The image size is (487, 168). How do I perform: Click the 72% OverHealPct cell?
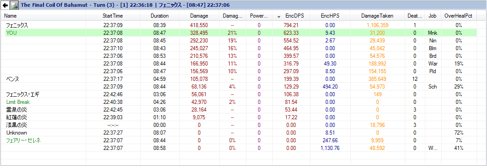pos(459,133)
